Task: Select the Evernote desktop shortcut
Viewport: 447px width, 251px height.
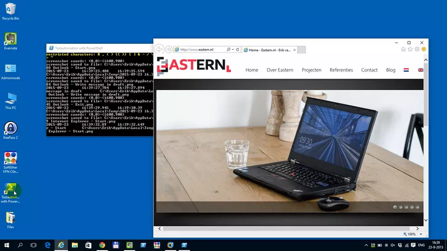Action: [10, 39]
